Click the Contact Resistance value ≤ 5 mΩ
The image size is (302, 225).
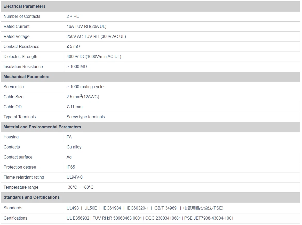73,46
